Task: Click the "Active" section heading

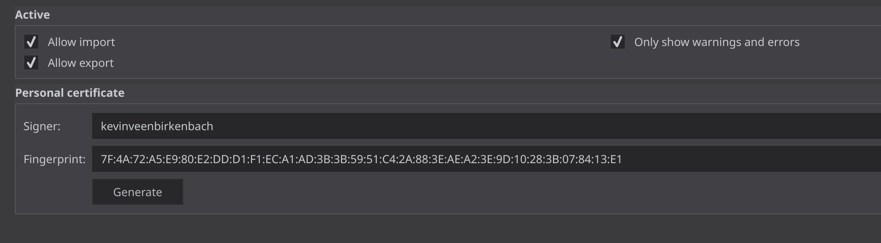Action: click(x=33, y=15)
